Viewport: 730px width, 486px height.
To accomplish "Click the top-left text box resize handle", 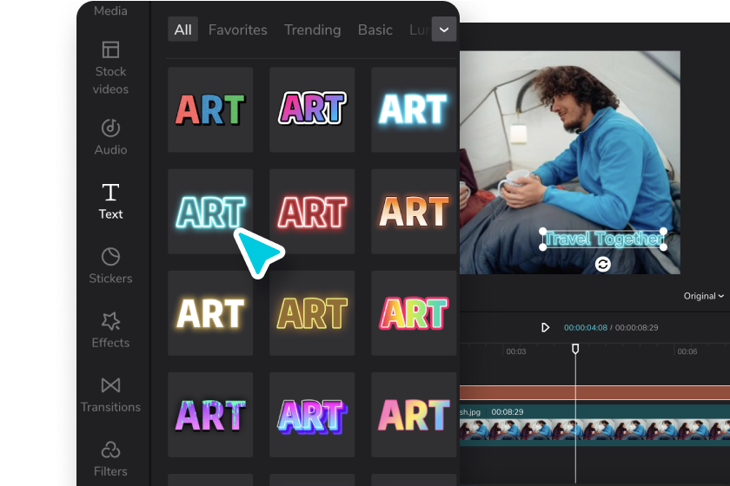I will 543,231.
